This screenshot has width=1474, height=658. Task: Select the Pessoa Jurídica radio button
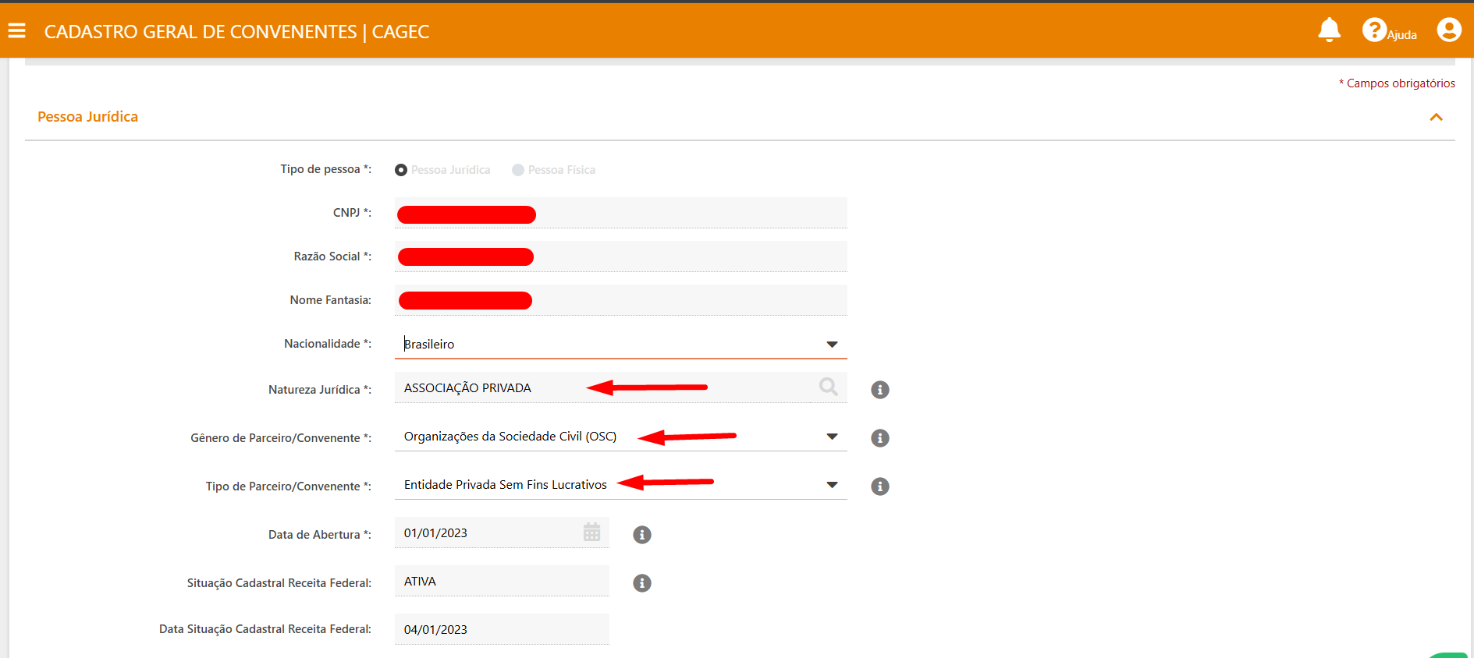(x=401, y=170)
